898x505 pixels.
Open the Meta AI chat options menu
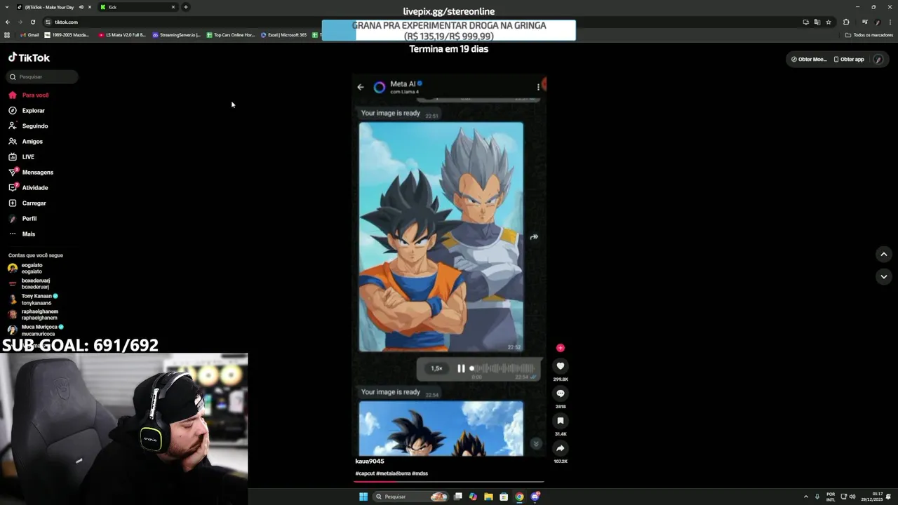[538, 87]
